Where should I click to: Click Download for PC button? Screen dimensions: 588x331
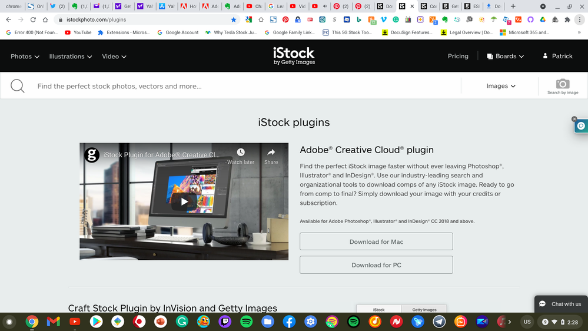click(376, 264)
